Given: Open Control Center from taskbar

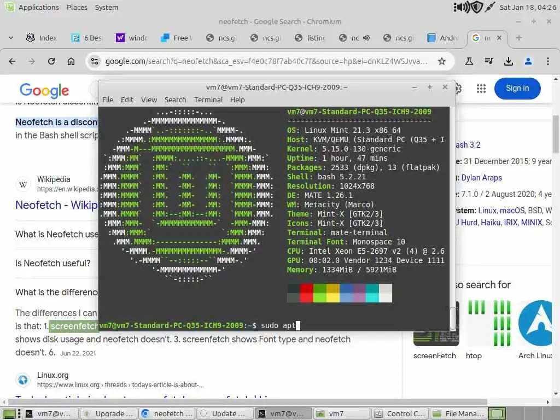Looking at the screenshot, I should click(399, 413).
